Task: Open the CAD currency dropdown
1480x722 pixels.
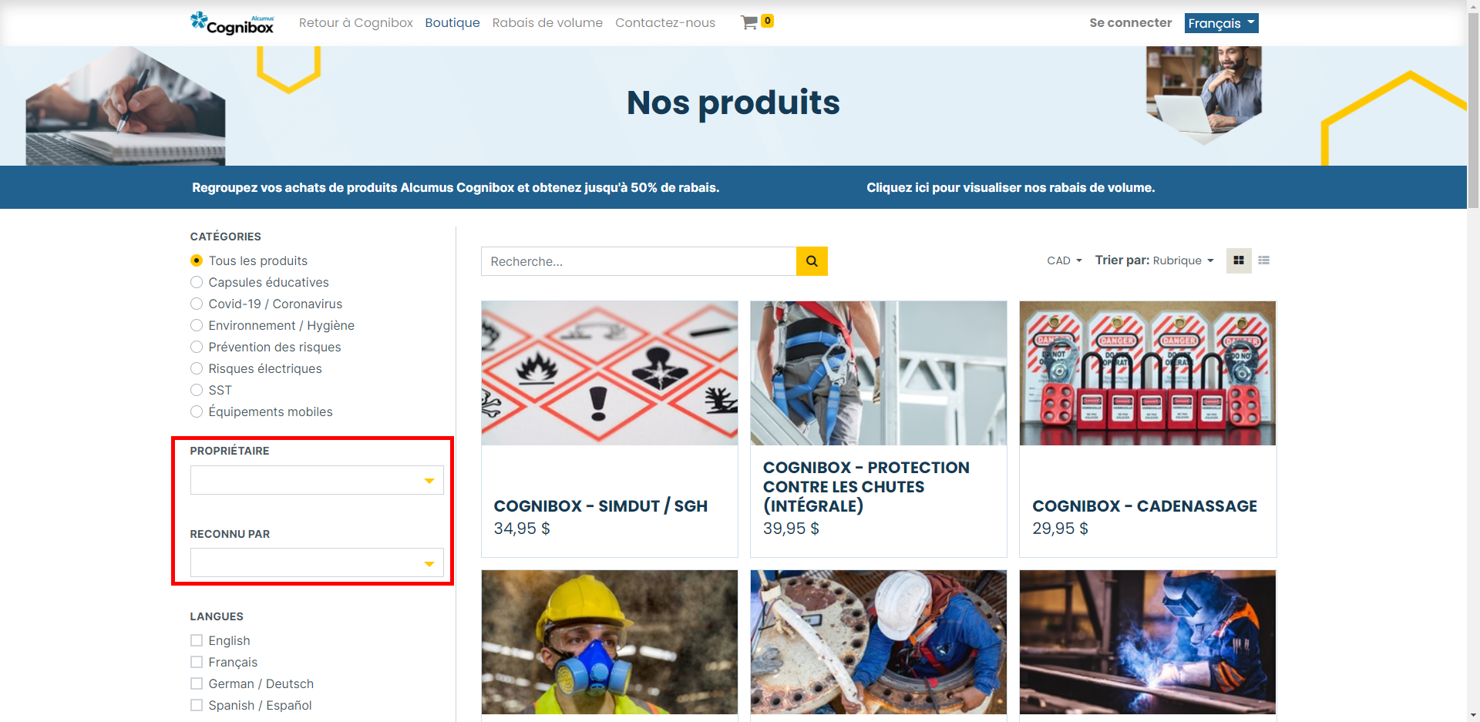Action: (1064, 260)
